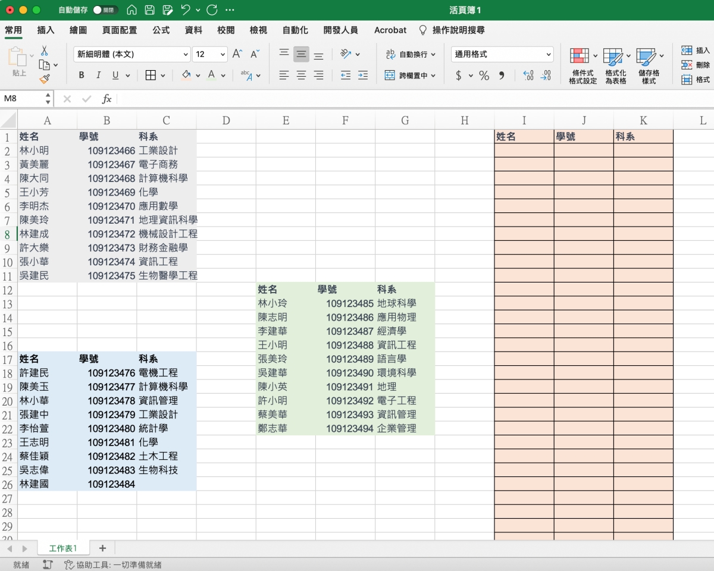
Task: Toggle Italic formatting
Action: click(x=98, y=76)
